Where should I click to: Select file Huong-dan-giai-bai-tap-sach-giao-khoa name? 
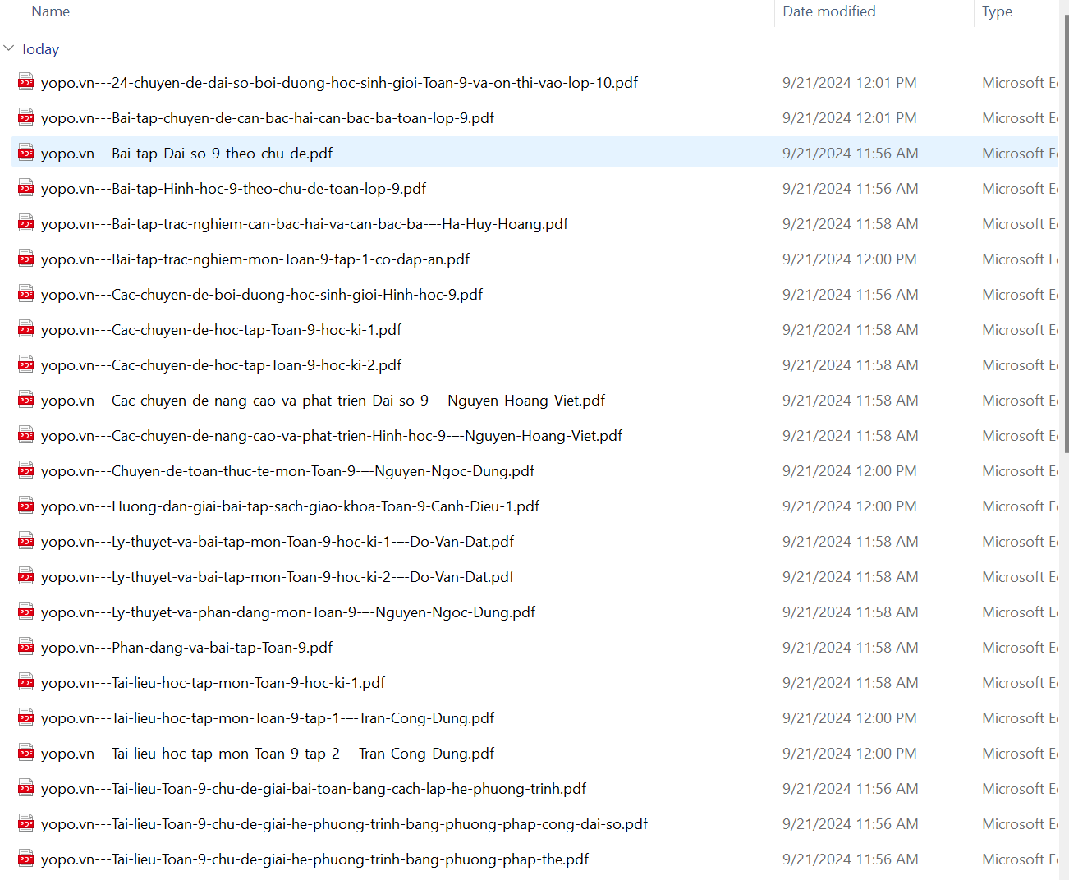pyautogui.click(x=290, y=506)
